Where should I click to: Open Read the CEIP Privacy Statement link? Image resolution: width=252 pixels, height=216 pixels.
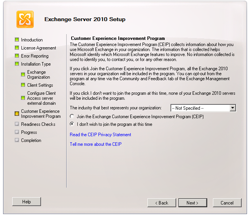pyautogui.click(x=100, y=135)
